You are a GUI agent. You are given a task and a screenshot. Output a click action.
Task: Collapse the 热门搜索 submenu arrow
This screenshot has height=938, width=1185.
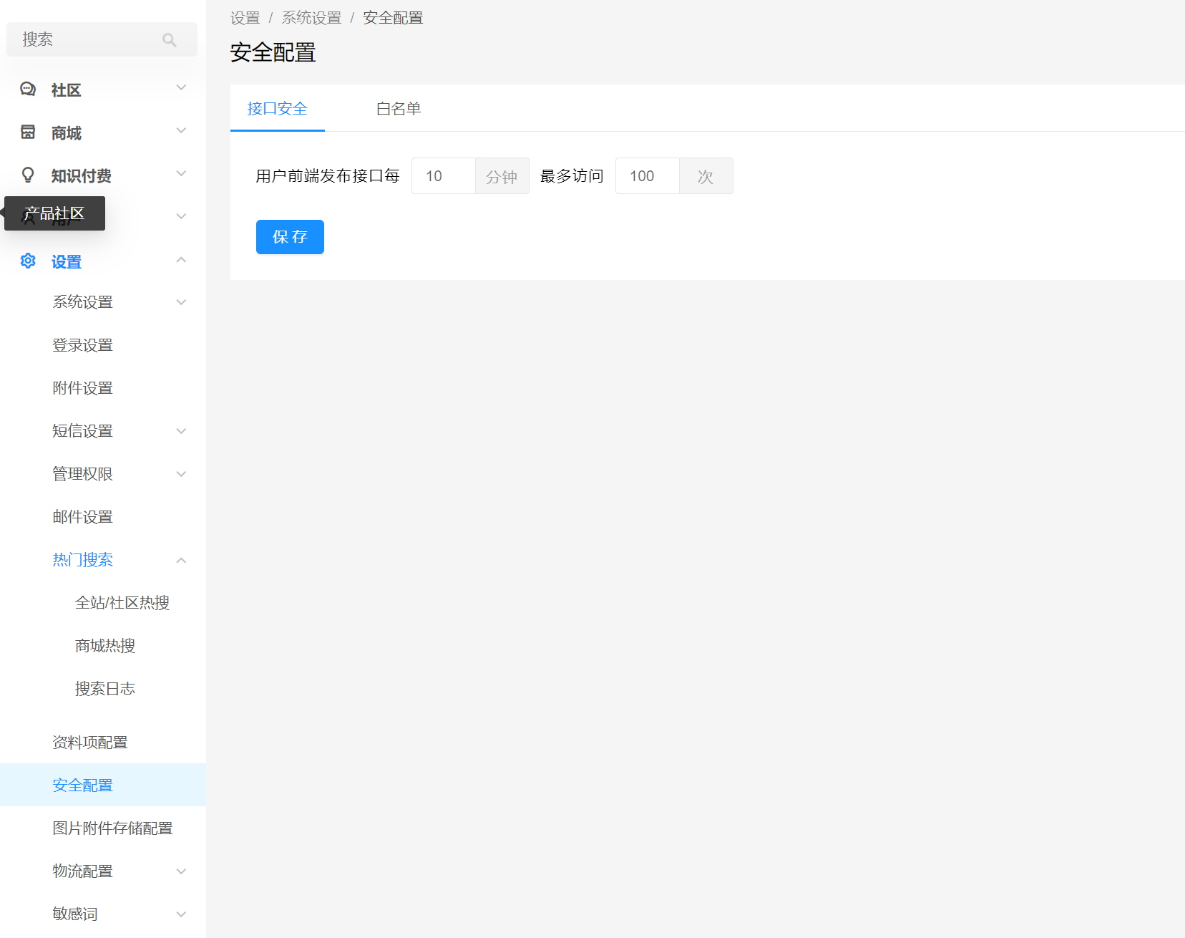click(181, 560)
